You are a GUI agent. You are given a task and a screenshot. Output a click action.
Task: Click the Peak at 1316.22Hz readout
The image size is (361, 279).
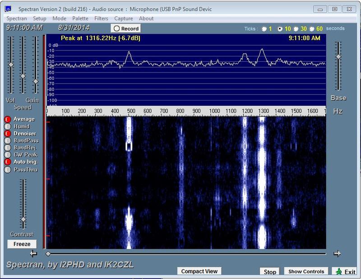[x=101, y=38]
